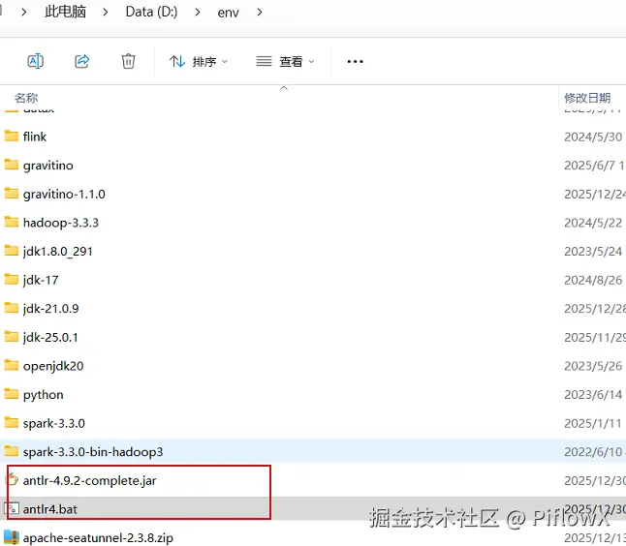Click the antlr4.bat batch file icon
This screenshot has height=546, width=626.
coord(12,508)
